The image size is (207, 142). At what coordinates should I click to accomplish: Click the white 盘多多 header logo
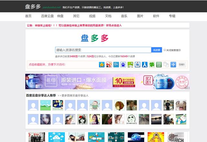pyautogui.click(x=33, y=6)
